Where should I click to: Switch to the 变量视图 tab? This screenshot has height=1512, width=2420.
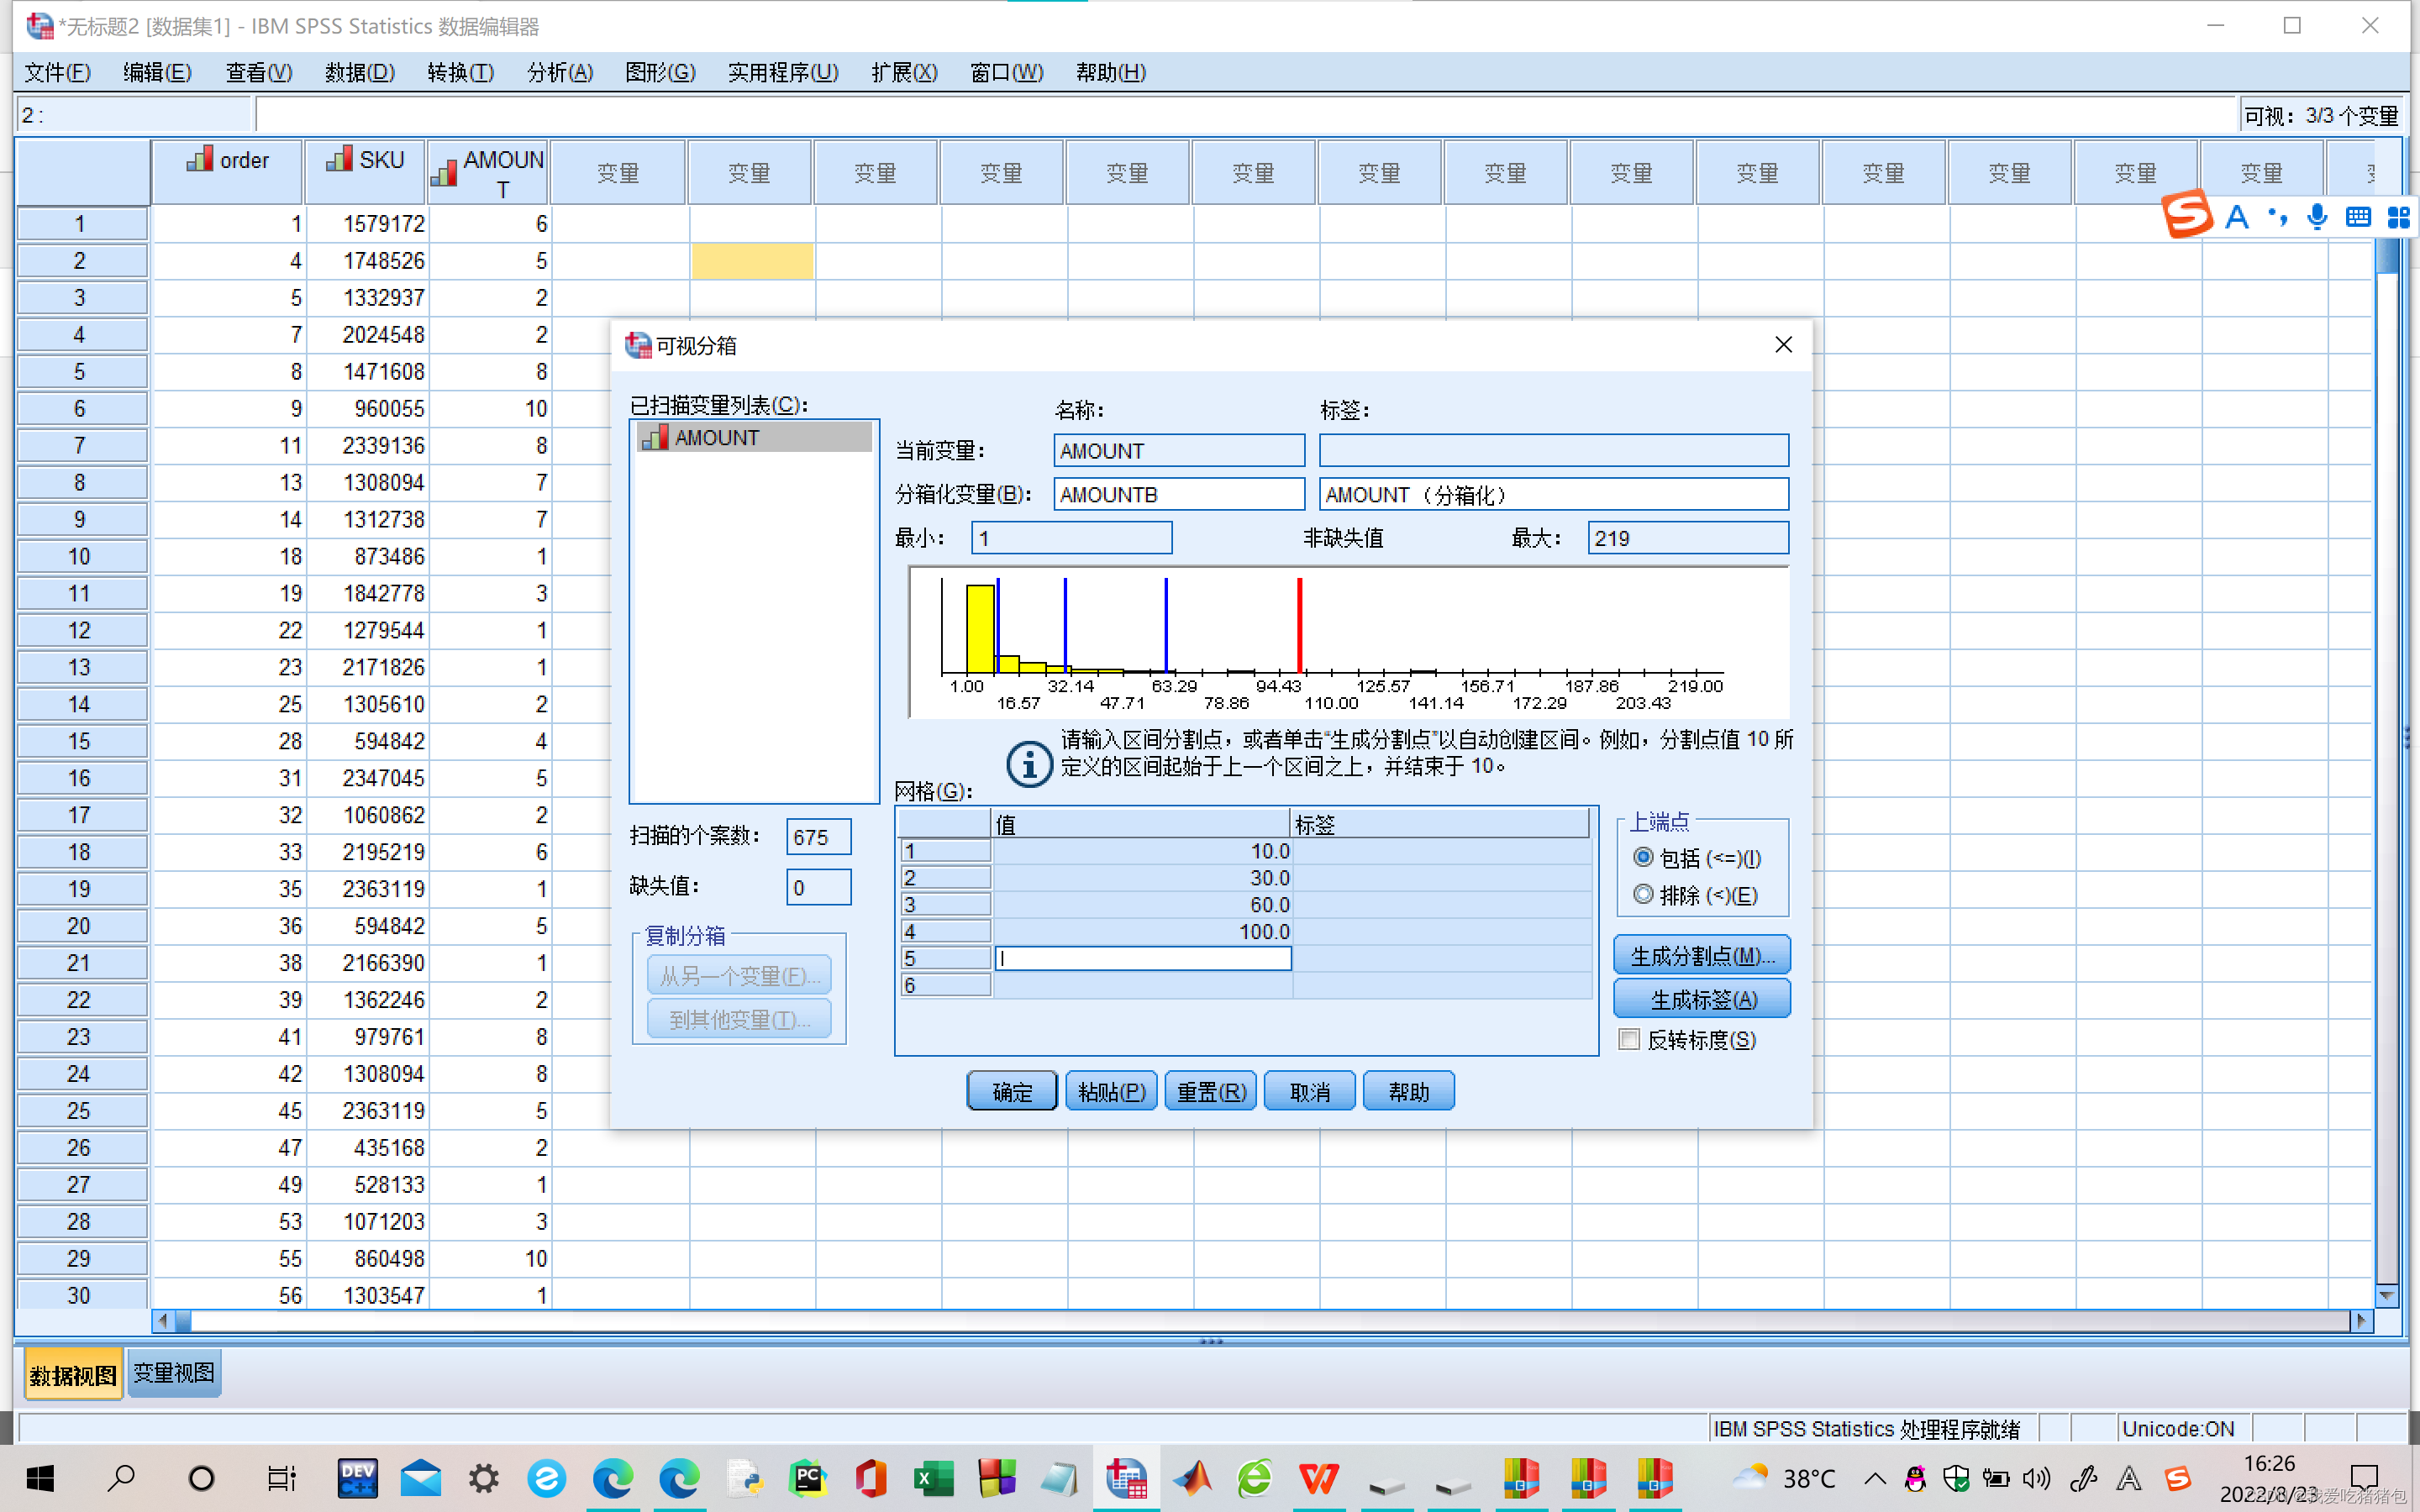174,1374
